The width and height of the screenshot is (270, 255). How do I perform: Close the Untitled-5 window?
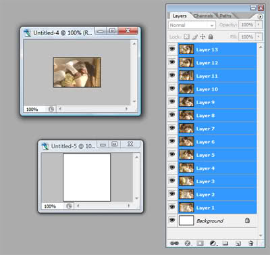pos(130,144)
